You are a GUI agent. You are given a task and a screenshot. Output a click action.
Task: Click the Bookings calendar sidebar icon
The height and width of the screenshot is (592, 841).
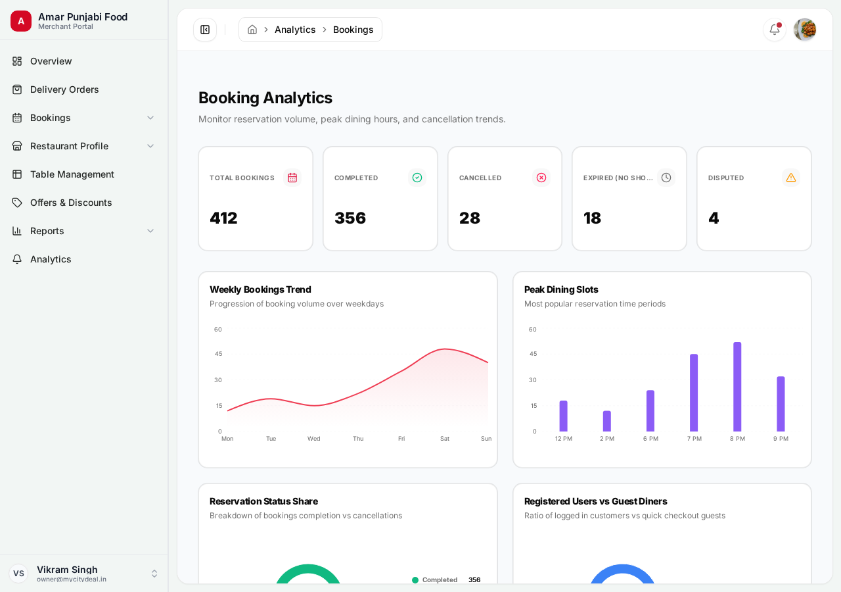17,118
